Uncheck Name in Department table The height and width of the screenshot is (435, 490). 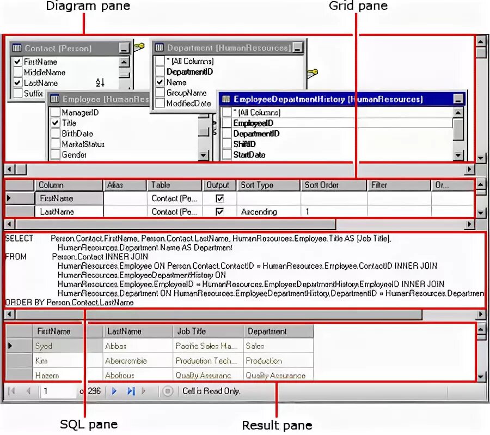coord(160,82)
